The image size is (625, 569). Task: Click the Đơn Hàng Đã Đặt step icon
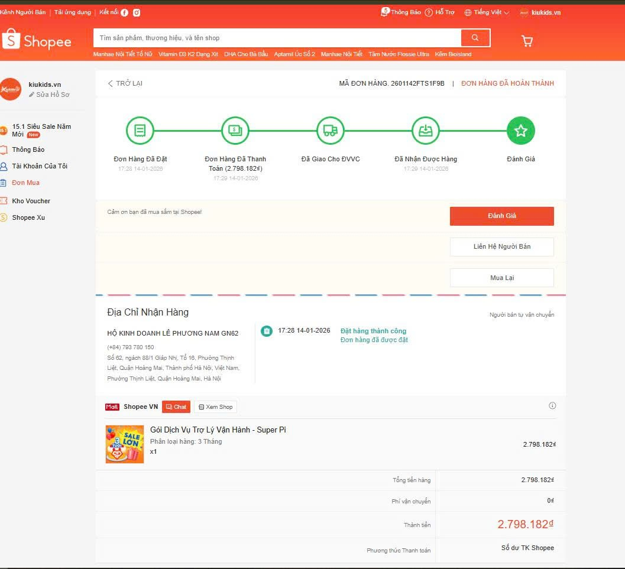click(x=140, y=131)
